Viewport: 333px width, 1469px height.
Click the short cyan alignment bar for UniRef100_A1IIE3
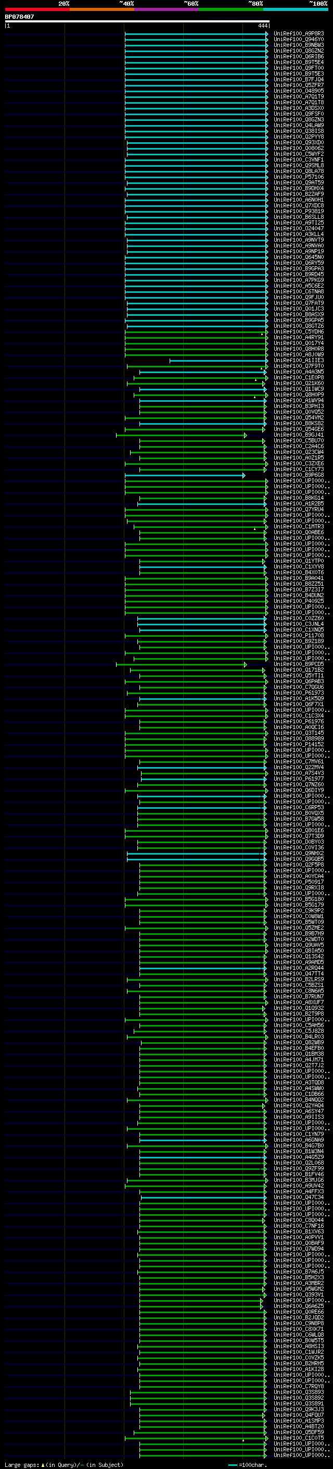click(218, 361)
